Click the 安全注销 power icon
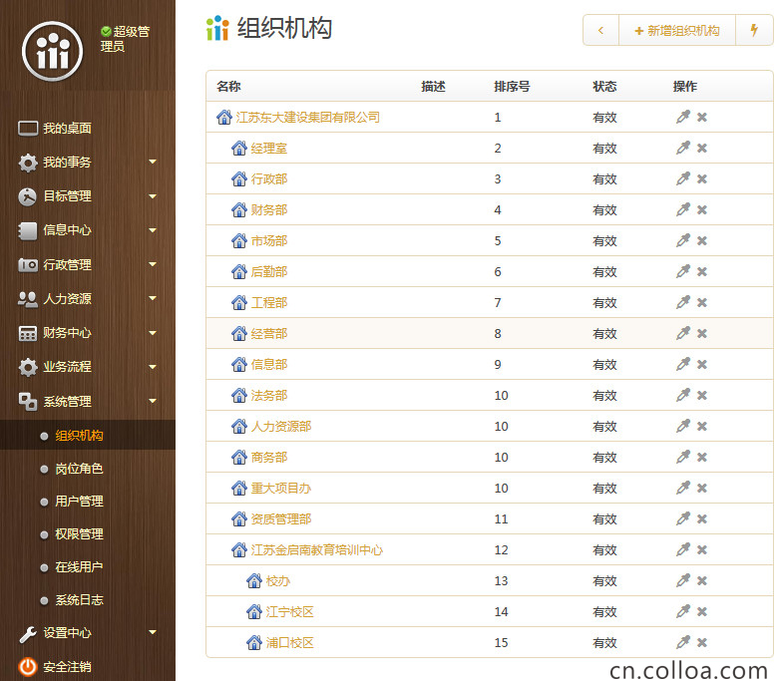 (28, 666)
